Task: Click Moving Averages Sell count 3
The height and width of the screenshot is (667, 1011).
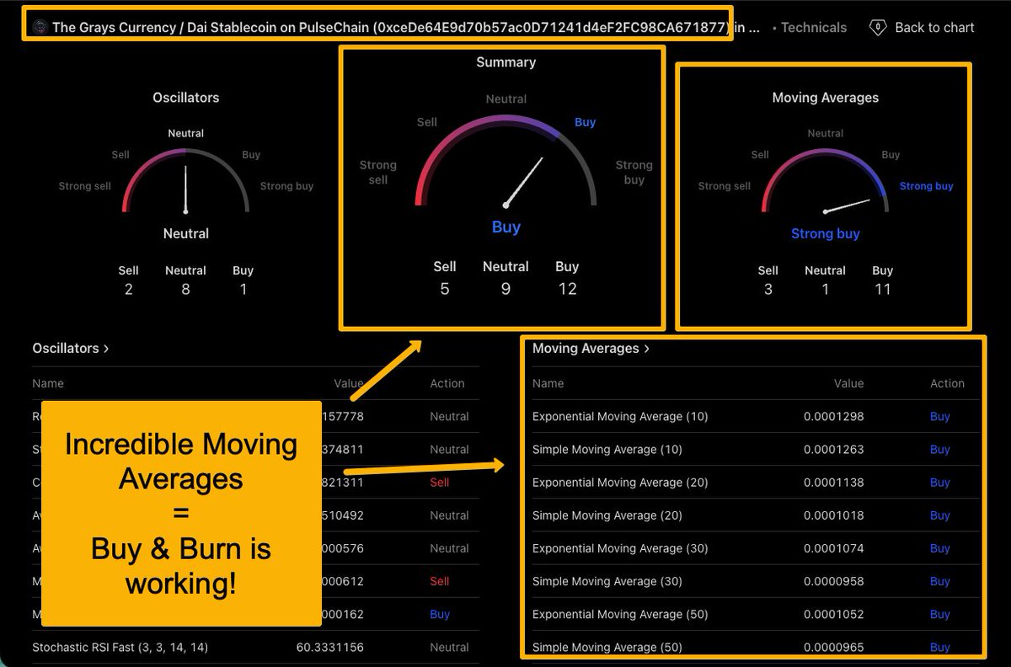Action: (768, 289)
